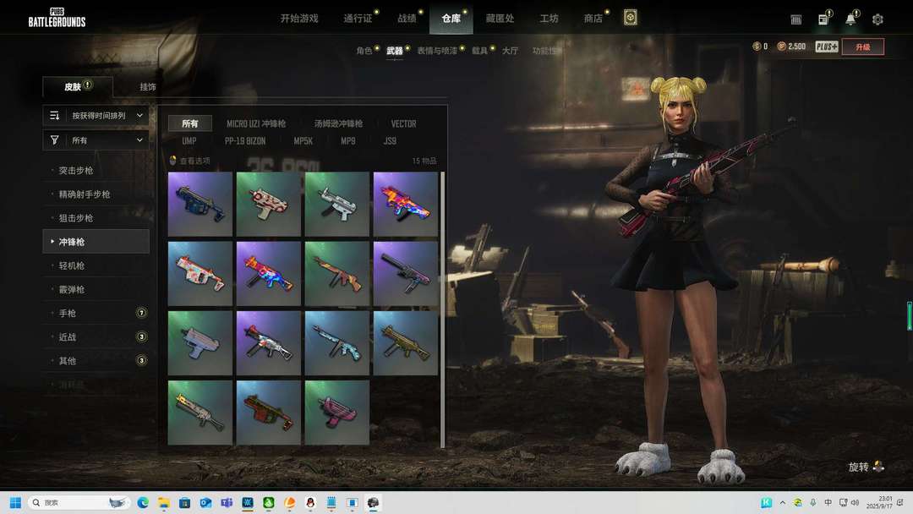913x514 pixels.
Task: Open the 藏匿处 tab
Action: coord(500,19)
